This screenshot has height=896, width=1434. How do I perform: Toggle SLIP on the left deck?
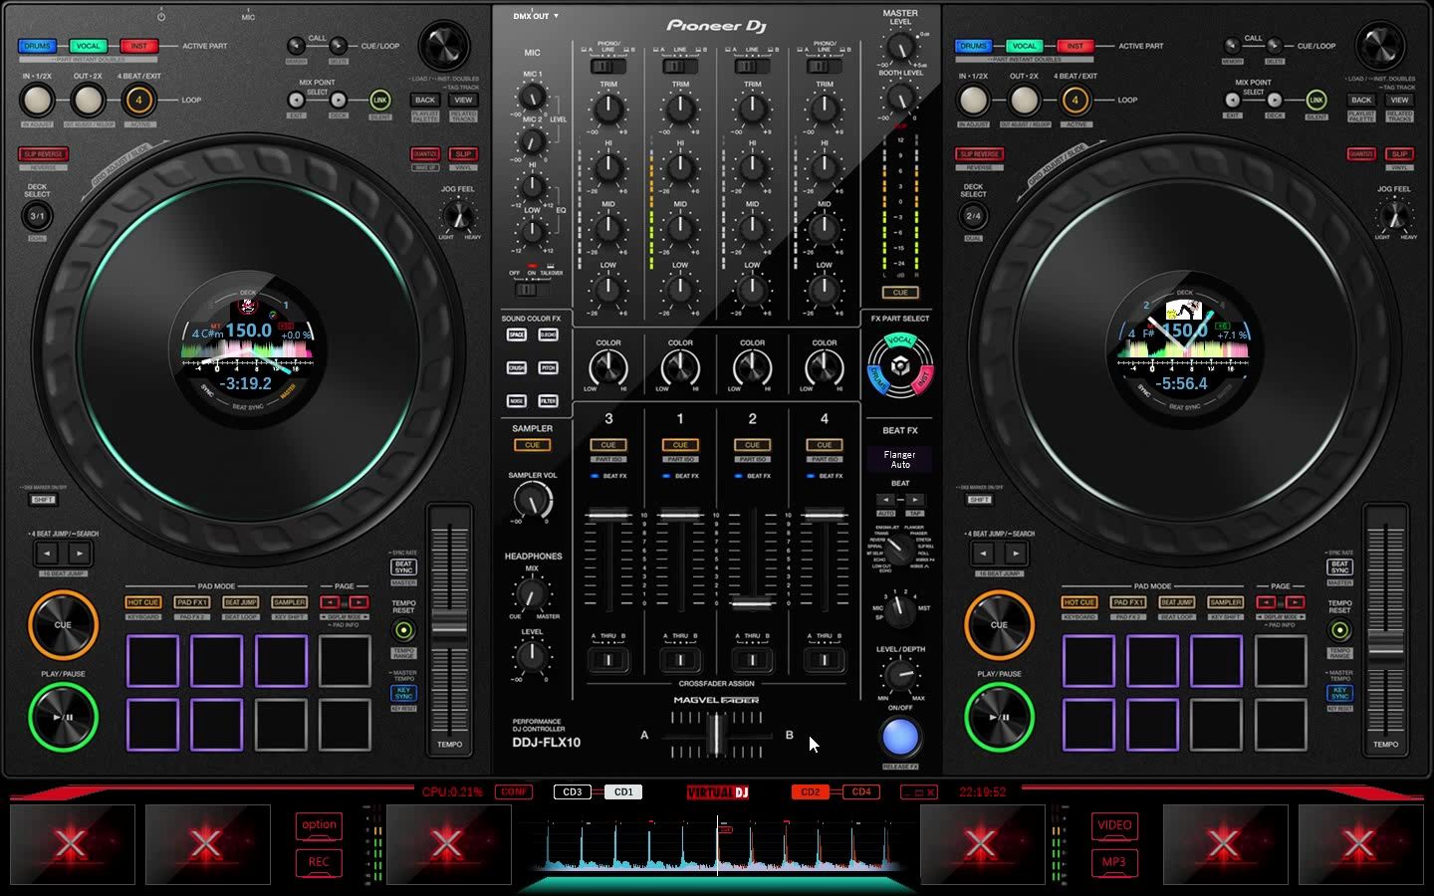(x=463, y=154)
